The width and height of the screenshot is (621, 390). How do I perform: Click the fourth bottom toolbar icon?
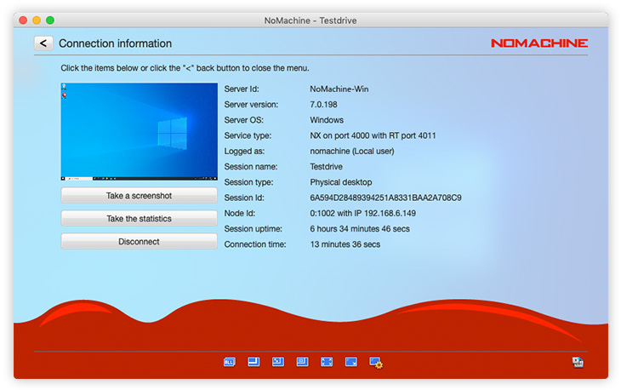(302, 362)
